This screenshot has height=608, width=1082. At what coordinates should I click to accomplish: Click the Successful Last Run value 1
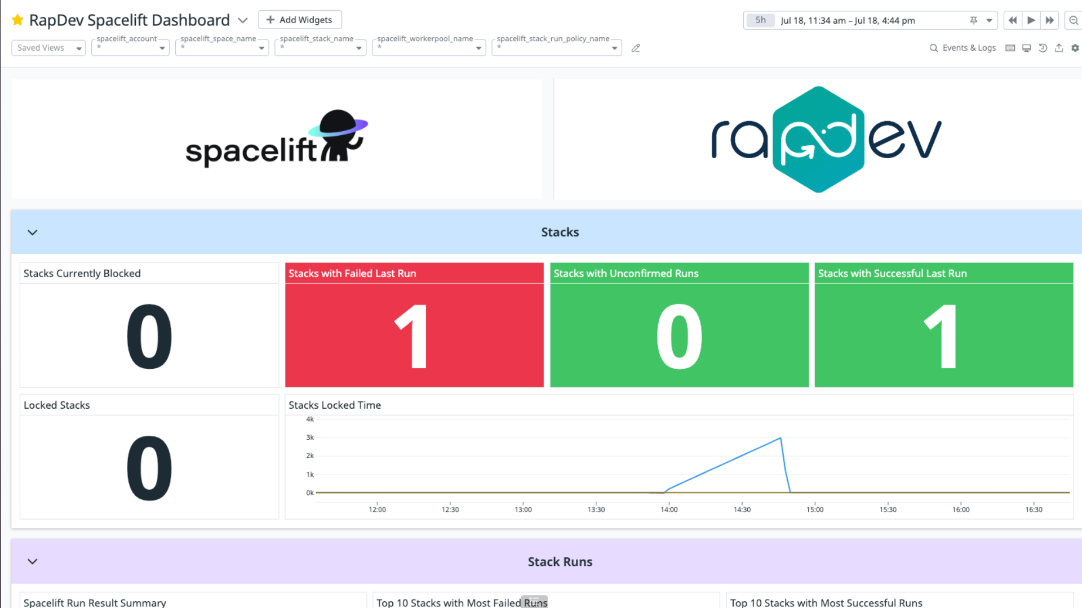click(941, 337)
